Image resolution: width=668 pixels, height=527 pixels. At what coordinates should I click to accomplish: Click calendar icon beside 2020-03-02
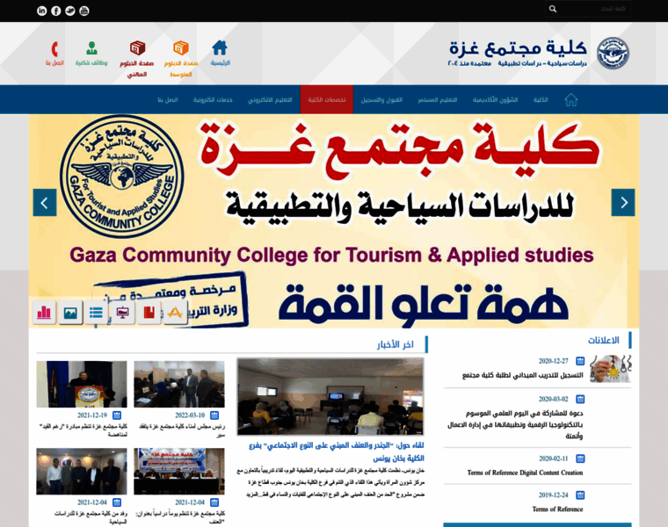tap(580, 399)
